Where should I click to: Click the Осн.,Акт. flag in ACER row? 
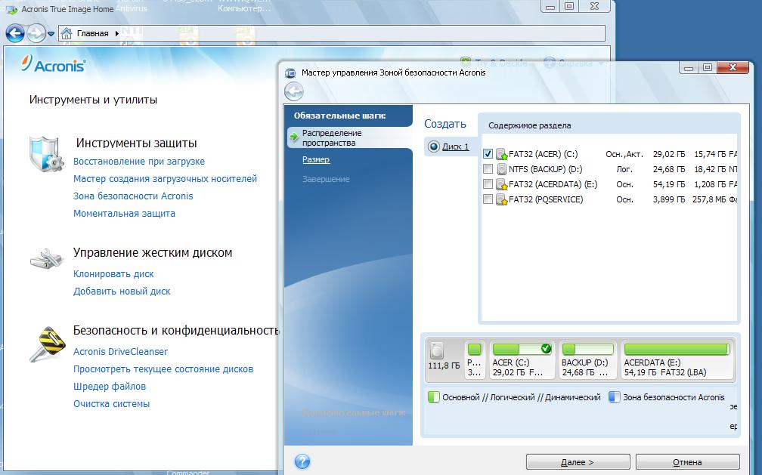point(624,154)
